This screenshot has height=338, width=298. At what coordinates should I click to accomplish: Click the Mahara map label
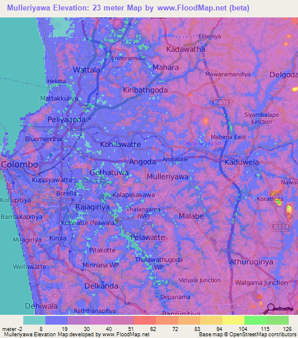click(165, 67)
